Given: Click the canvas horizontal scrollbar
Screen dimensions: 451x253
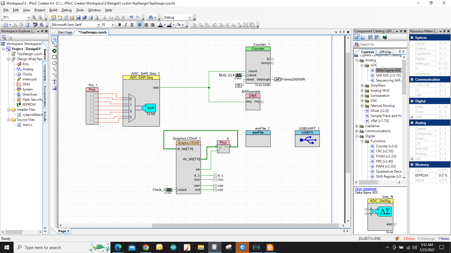Looking at the screenshot, I should (x=245, y=225).
